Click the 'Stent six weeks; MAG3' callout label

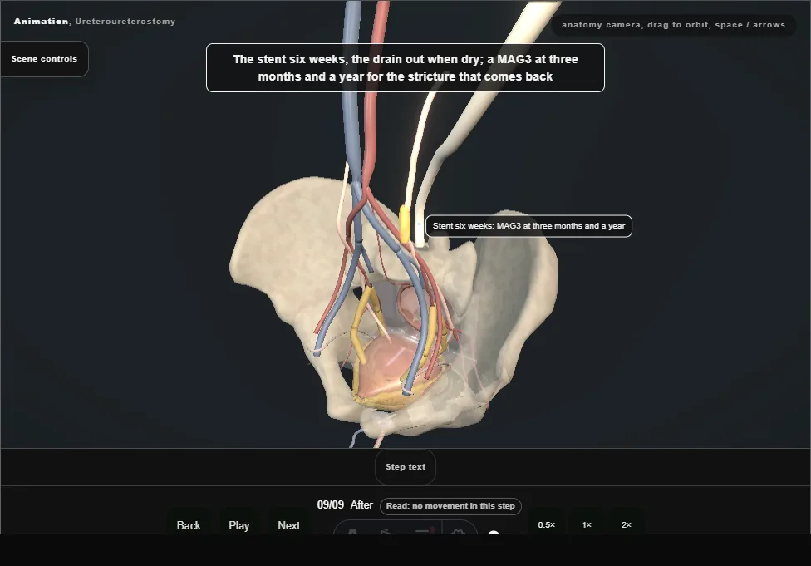click(528, 226)
